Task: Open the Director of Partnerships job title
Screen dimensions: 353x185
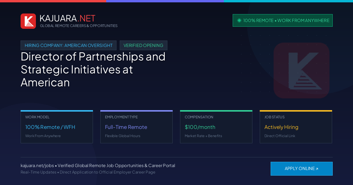Action: click(x=93, y=70)
